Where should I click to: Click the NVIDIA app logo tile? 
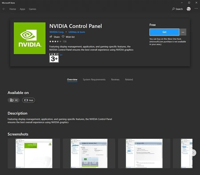tap(30, 38)
